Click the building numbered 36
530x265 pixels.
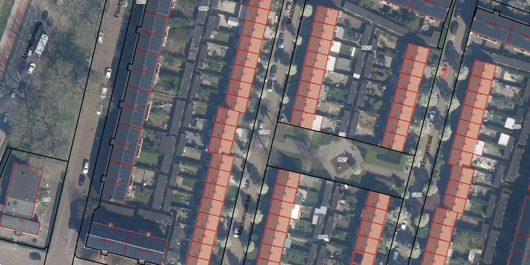[483, 71]
